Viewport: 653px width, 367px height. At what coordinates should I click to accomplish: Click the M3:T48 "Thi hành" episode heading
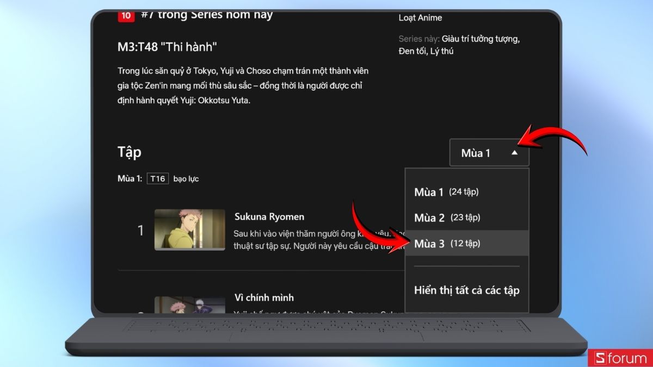pos(167,47)
